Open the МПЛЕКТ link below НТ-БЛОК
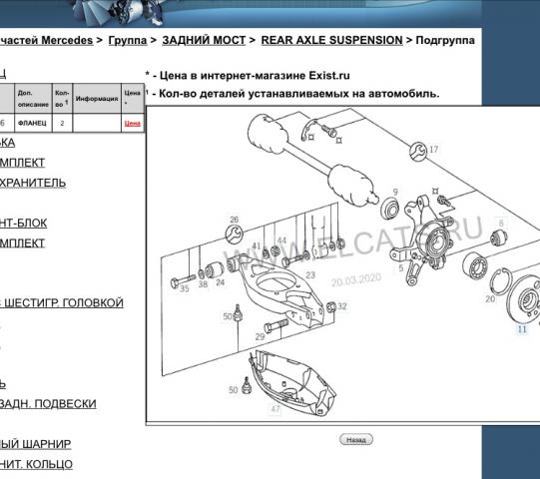The height and width of the screenshot is (479, 540). pyautogui.click(x=22, y=243)
